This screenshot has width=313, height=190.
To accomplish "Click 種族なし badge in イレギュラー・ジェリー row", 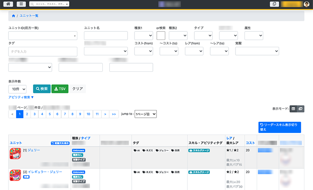I will point(77,177).
